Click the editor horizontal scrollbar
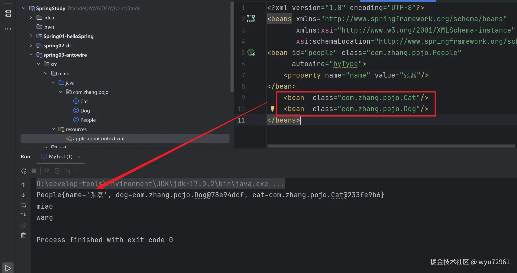Screen dimensions: 517x273 tap(391, 146)
